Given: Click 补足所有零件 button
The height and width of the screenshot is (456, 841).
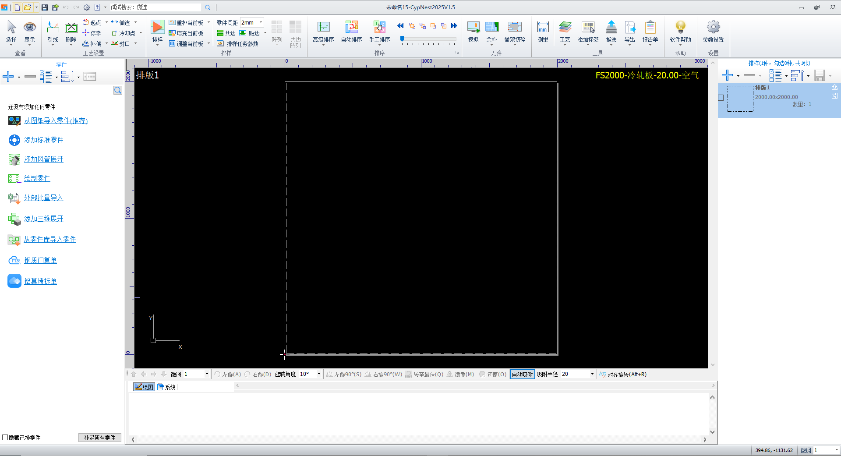Looking at the screenshot, I should 100,437.
